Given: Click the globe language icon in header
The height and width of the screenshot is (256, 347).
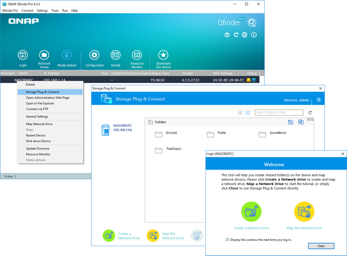Looking at the screenshot, I should pyautogui.click(x=245, y=35).
